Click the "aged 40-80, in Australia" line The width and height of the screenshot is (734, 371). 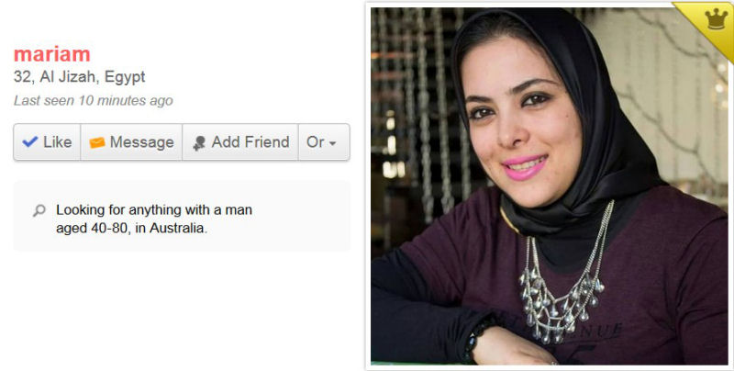131,228
